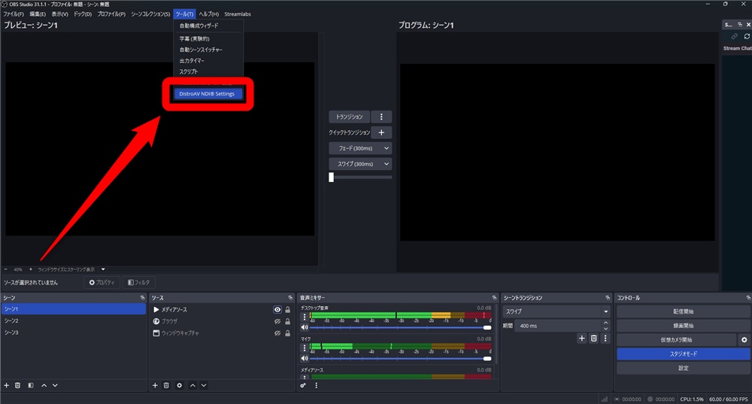Screen dimensions: 752x404
Task: Decrease transition duration with the down stepper
Action: tap(605, 329)
